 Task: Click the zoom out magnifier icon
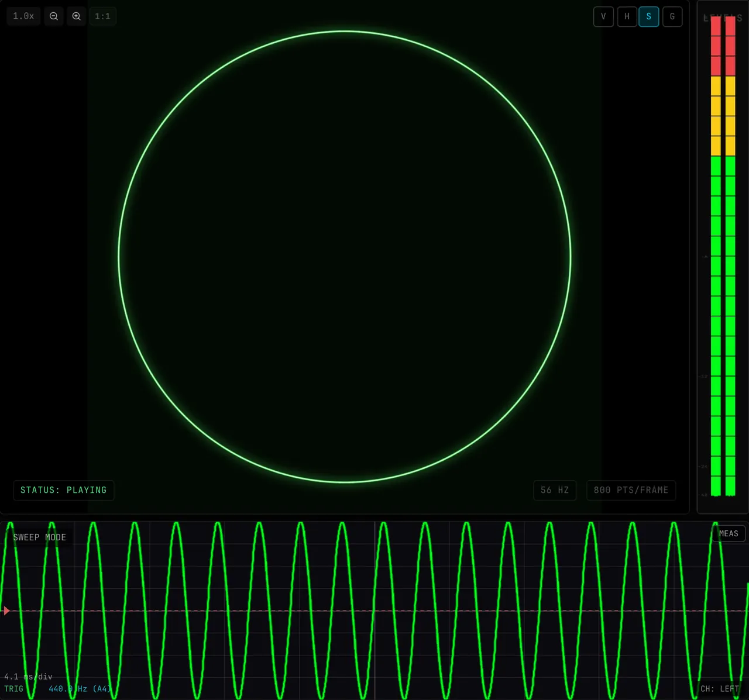[54, 16]
